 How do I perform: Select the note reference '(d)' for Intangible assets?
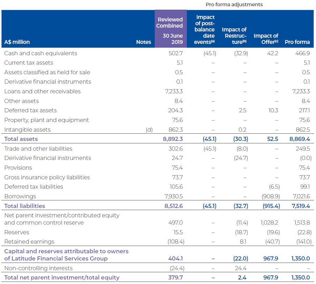click(x=149, y=130)
